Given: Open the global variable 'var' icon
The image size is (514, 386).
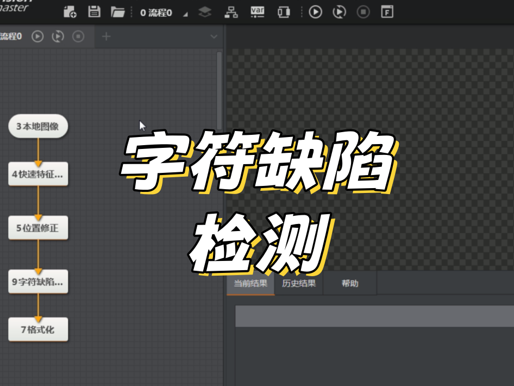Looking at the screenshot, I should click(258, 12).
